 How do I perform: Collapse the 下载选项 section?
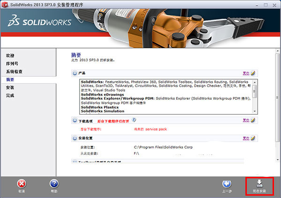[x=75, y=120]
